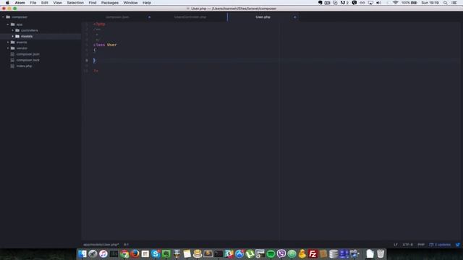This screenshot has height=260, width=463.
Task: Open Launchpad from the Dock
Action: click(x=93, y=253)
